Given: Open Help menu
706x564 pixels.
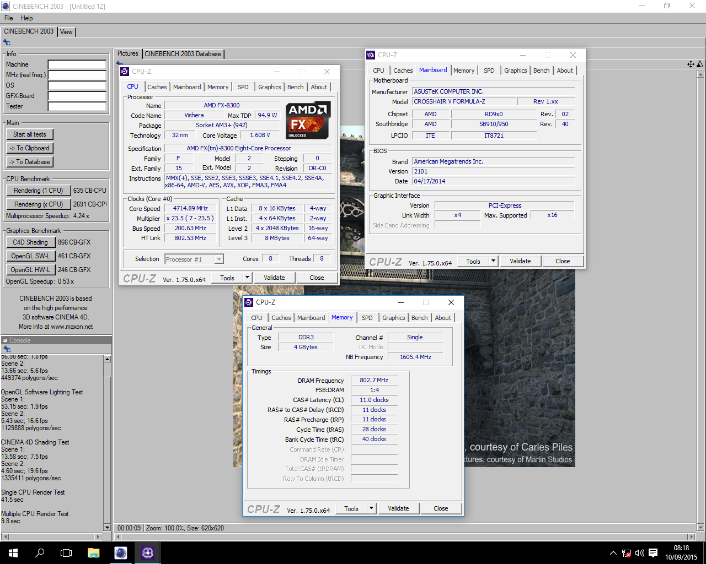Looking at the screenshot, I should (26, 18).
